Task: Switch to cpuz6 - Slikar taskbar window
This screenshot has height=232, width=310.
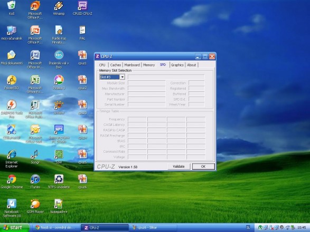Action: (153, 228)
